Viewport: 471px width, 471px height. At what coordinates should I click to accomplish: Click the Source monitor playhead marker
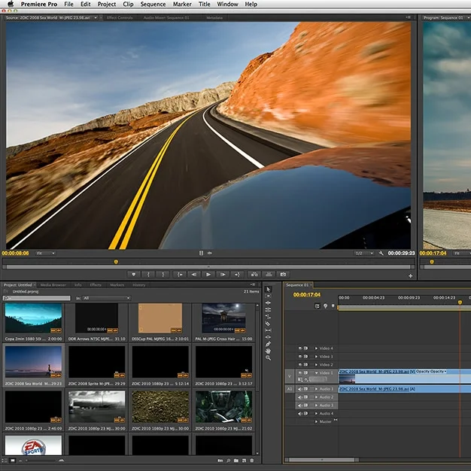click(116, 262)
